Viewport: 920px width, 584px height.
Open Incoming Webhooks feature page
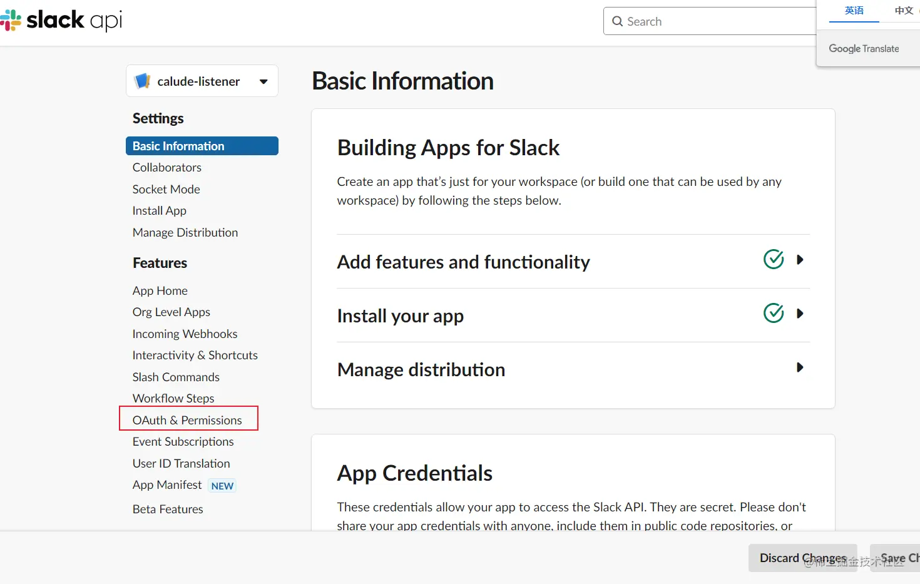tap(185, 334)
